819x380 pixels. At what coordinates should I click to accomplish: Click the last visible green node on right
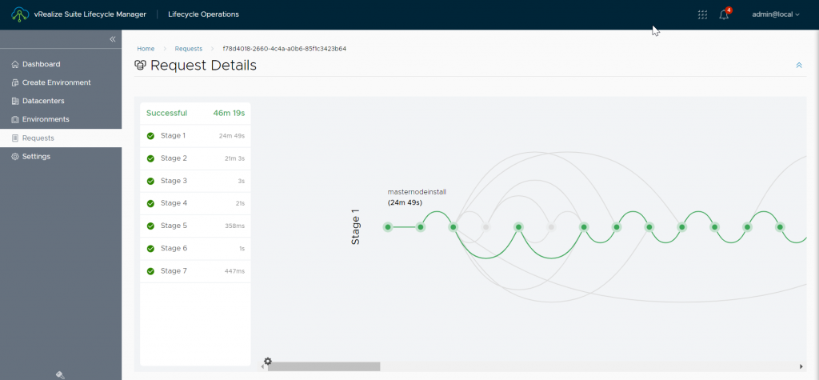click(780, 227)
